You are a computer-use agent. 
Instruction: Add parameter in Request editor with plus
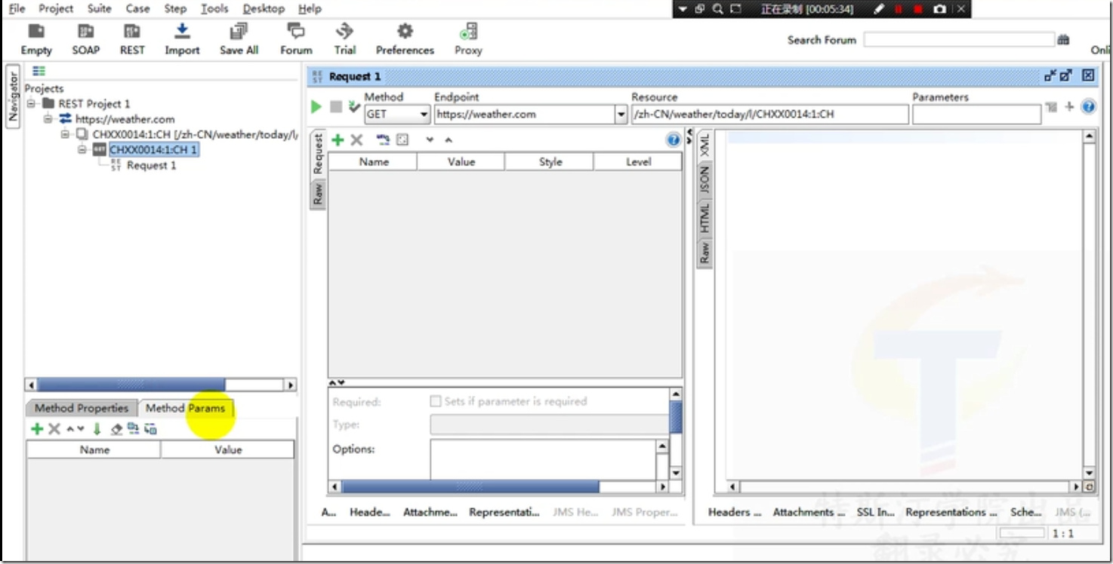pyautogui.click(x=338, y=139)
